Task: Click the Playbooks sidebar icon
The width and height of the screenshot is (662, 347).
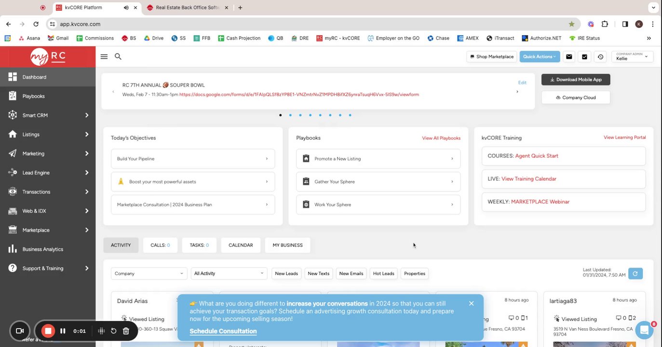Action: click(13, 96)
